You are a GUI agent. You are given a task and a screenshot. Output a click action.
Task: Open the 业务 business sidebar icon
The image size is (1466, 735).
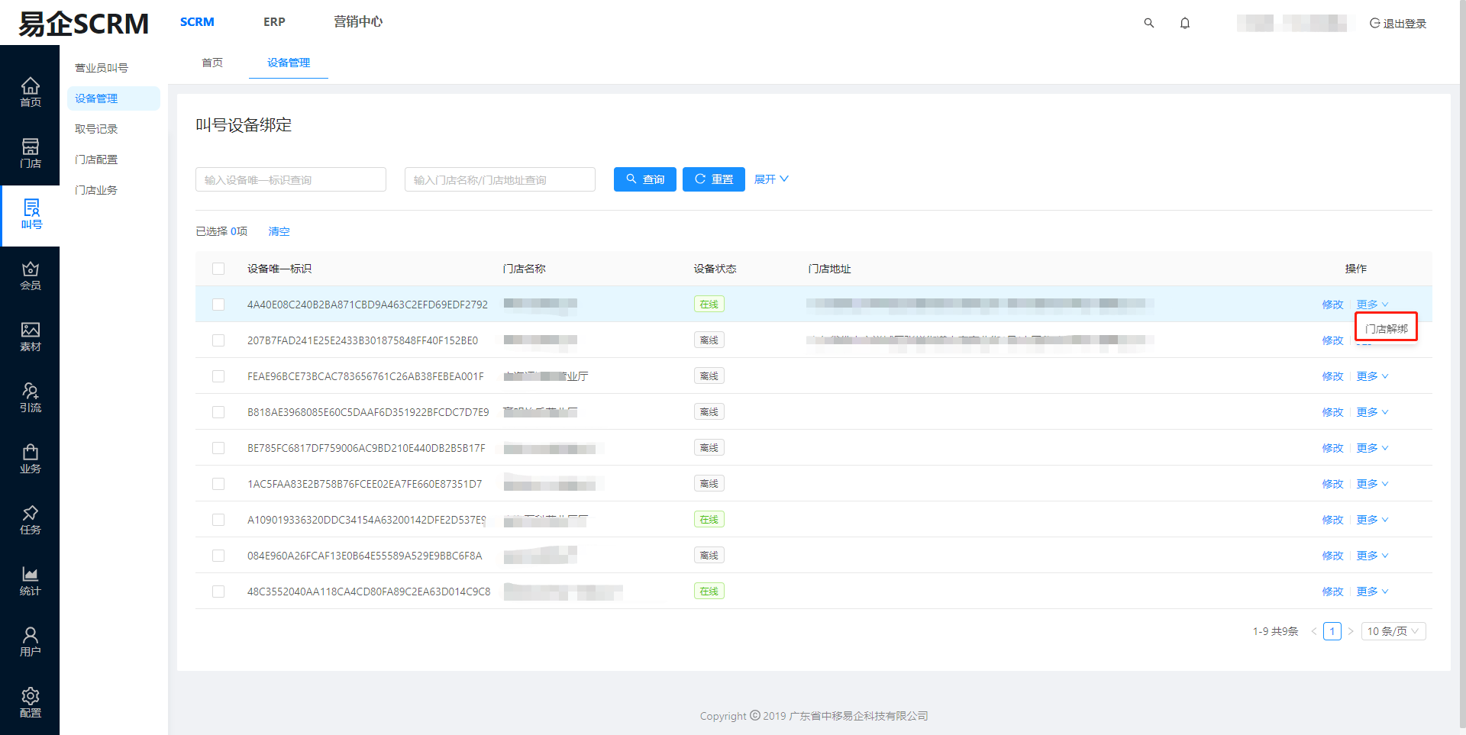[x=30, y=459]
